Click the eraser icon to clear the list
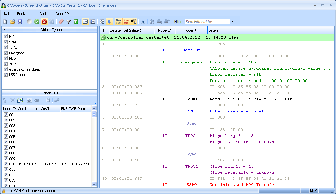The height and width of the screenshot is (194, 336). click(x=61, y=22)
